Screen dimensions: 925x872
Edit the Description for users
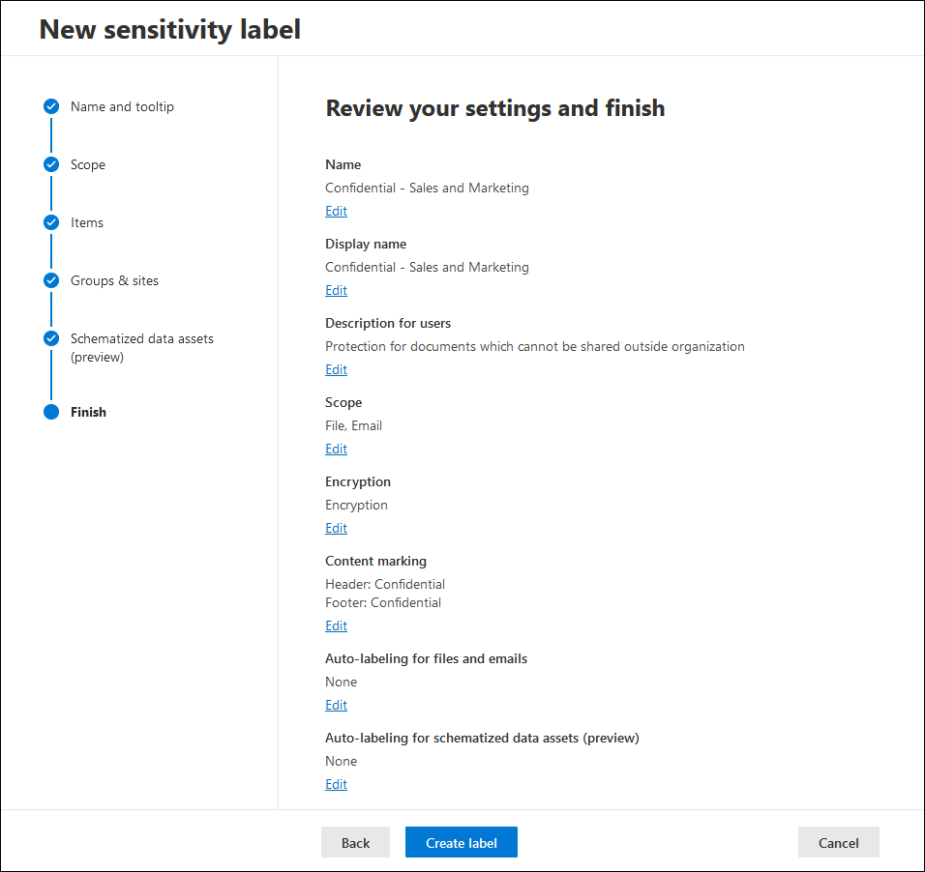337,369
